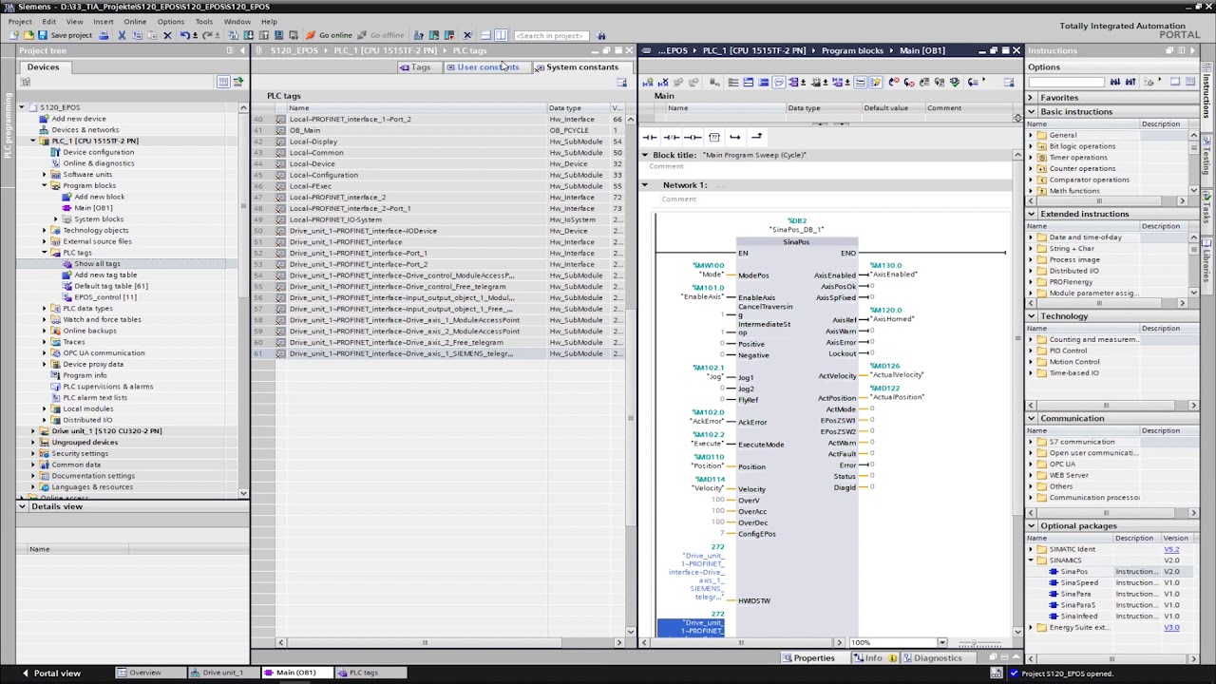Select Main [OB1] in project tree
This screenshot has width=1216, height=684.
pyautogui.click(x=93, y=208)
